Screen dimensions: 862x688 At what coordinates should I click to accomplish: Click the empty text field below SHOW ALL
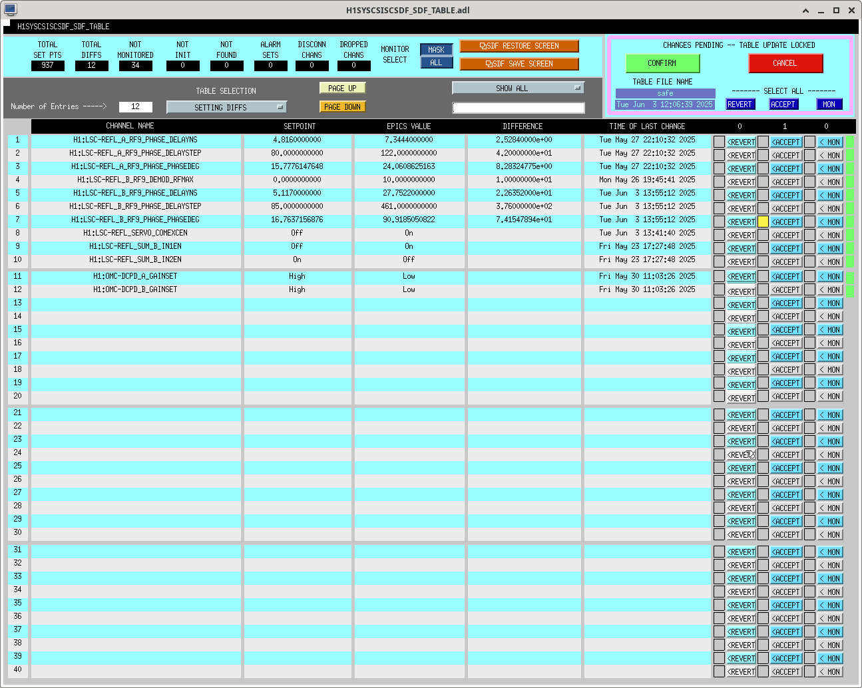point(519,108)
